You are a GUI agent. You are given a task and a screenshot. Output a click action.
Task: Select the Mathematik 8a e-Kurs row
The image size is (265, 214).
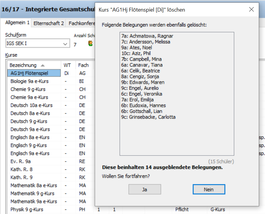tap(34, 185)
